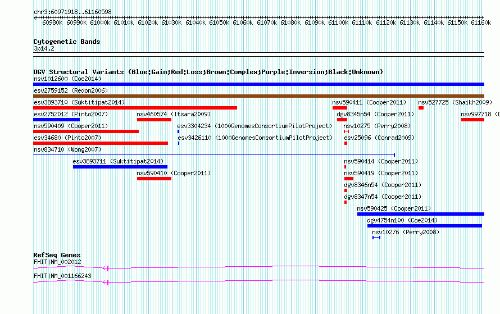Image resolution: width=500 pixels, height=314 pixels.
Task: Click the 61000k ruler tick label
Action: (100, 22)
